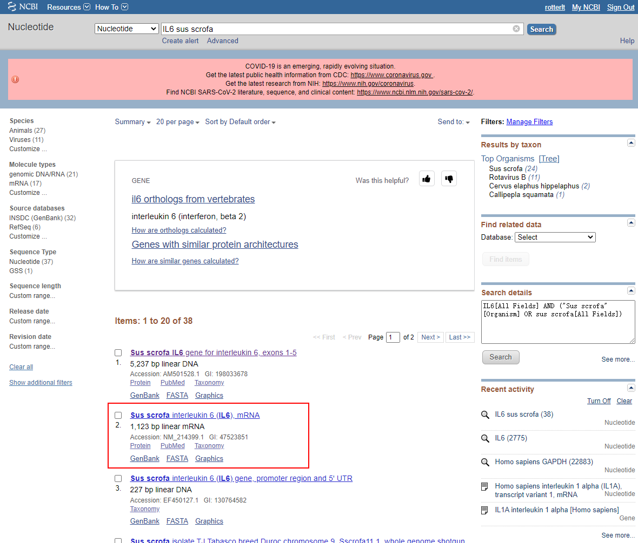Click the red COVID-19 alert icon

pyautogui.click(x=15, y=79)
